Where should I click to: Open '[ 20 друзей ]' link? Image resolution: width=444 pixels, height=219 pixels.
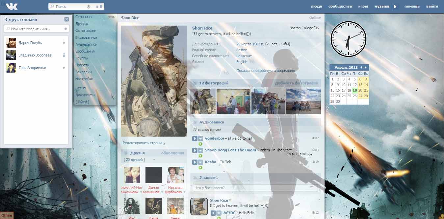coord(134,160)
